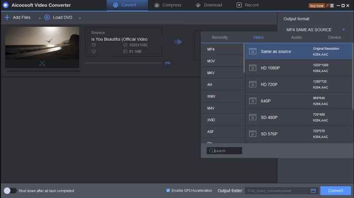Open the hamburger menu icon in title bar

[x=332, y=6]
